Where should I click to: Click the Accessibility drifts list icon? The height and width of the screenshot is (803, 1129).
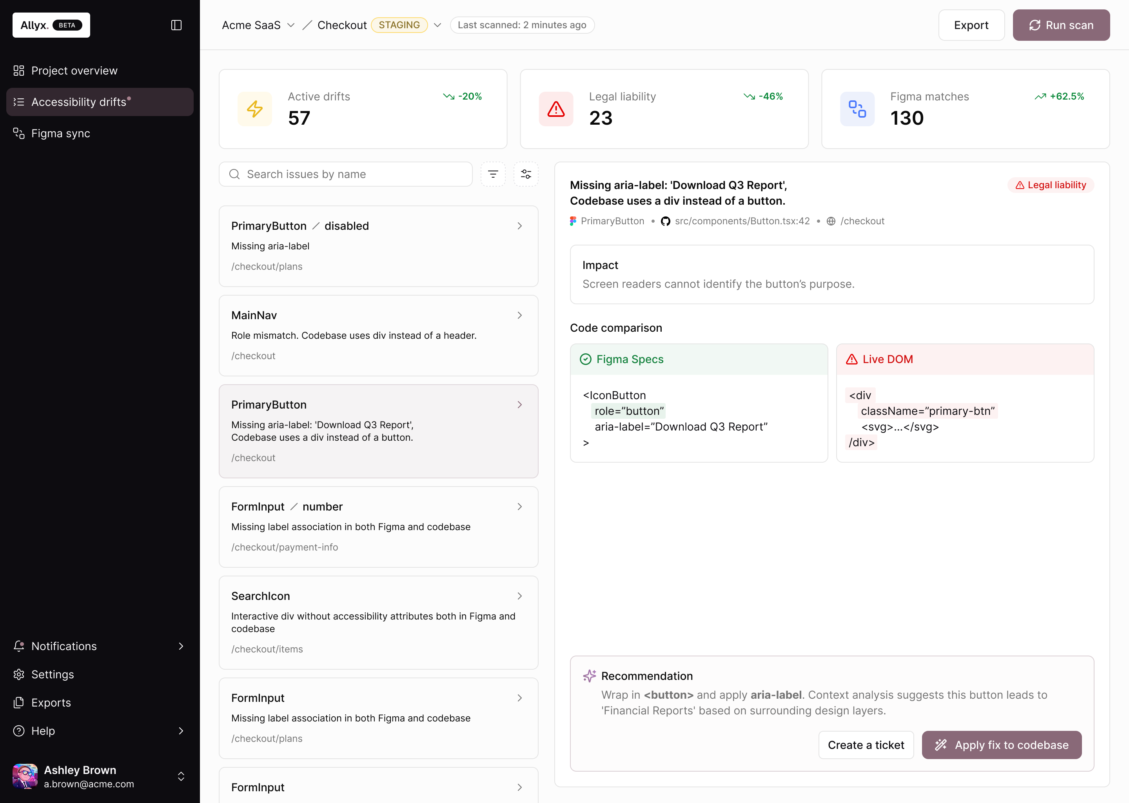[19, 102]
